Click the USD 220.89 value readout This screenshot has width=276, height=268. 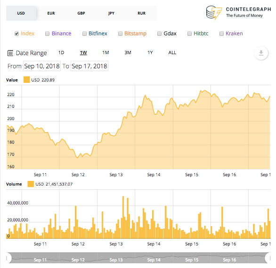pos(43,80)
